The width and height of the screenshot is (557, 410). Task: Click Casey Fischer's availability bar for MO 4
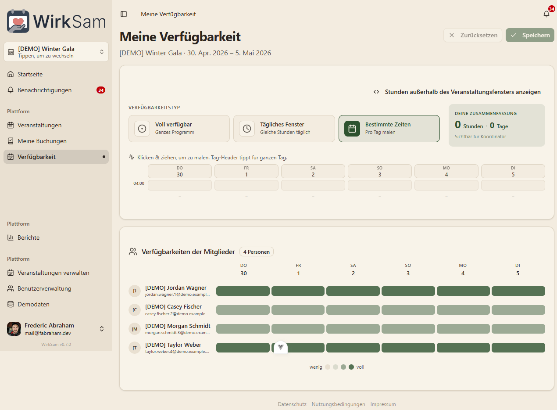[x=463, y=310]
